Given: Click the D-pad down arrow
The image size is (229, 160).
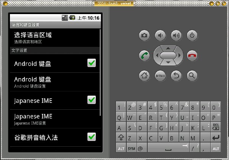Looking at the screenshot, I should click(x=168, y=62).
